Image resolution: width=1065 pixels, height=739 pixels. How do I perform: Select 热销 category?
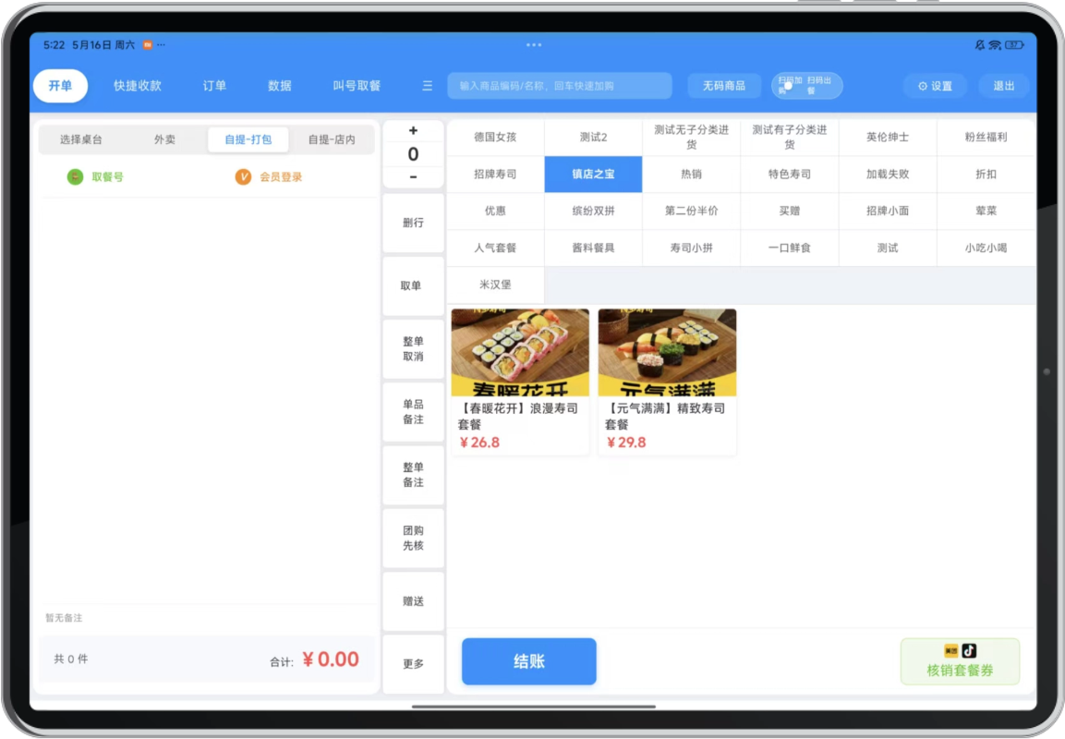tap(692, 175)
